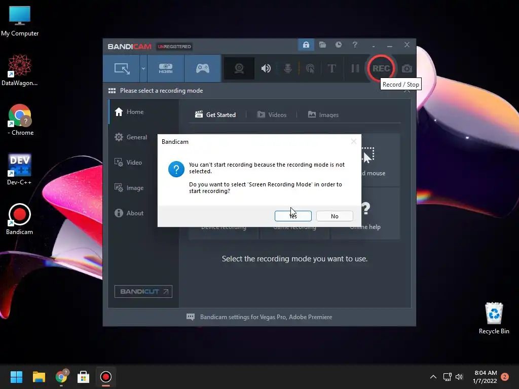
Task: Open the Video settings section
Action: [x=143, y=163]
